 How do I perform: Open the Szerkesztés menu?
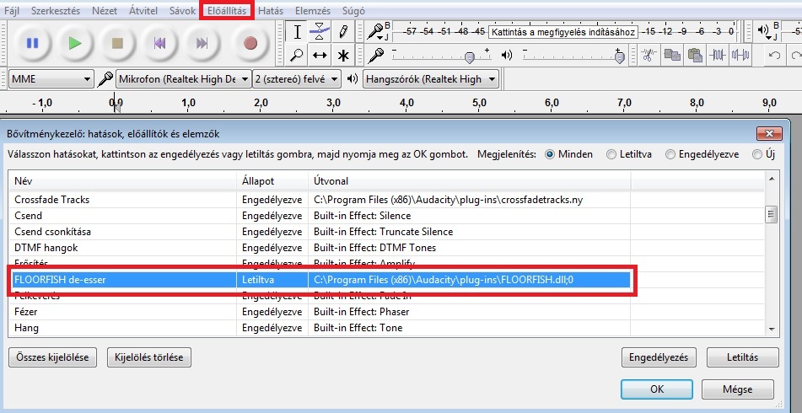point(56,11)
